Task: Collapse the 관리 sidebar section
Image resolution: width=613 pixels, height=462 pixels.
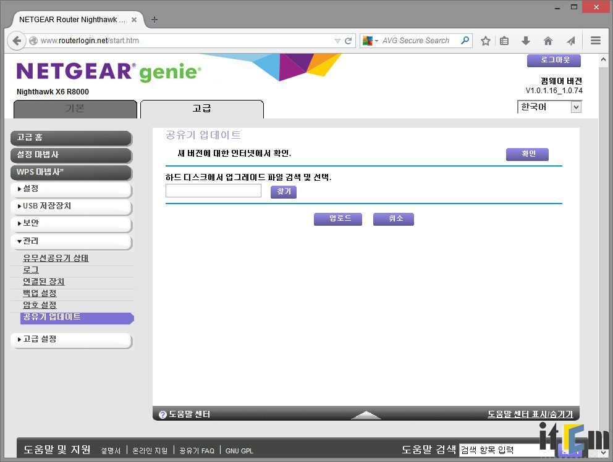Action: click(x=72, y=241)
